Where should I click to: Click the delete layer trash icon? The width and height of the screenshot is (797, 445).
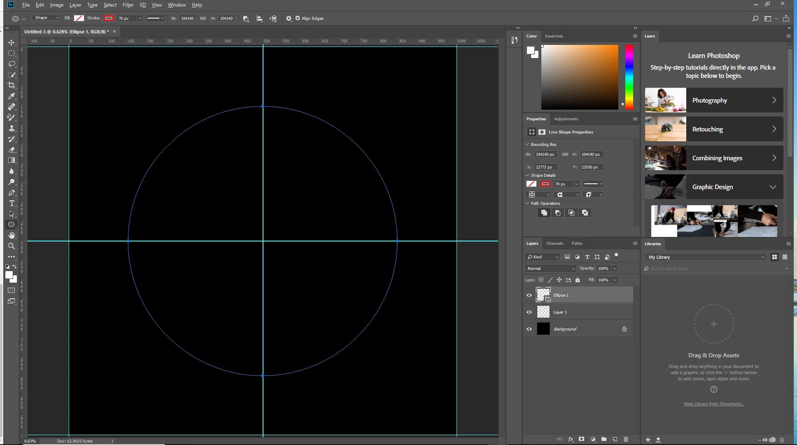point(626,439)
